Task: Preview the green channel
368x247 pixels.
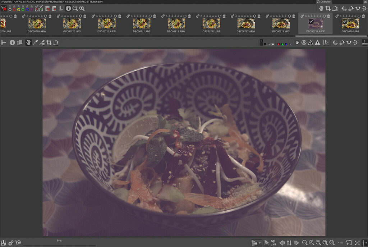Action: tap(282, 44)
